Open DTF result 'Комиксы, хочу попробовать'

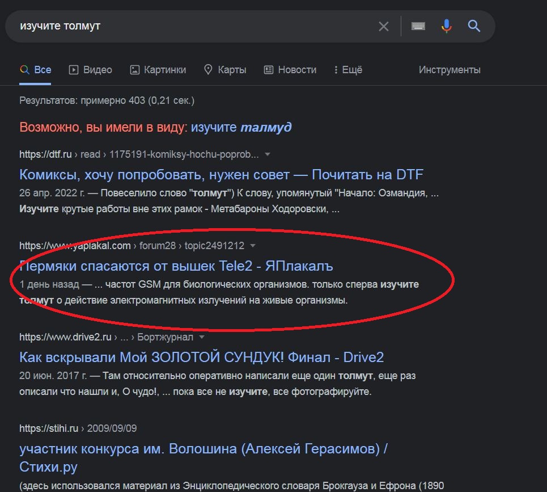point(221,174)
